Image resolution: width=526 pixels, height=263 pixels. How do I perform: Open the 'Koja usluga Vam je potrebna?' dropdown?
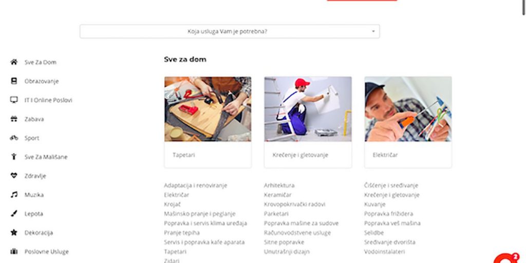click(x=230, y=31)
